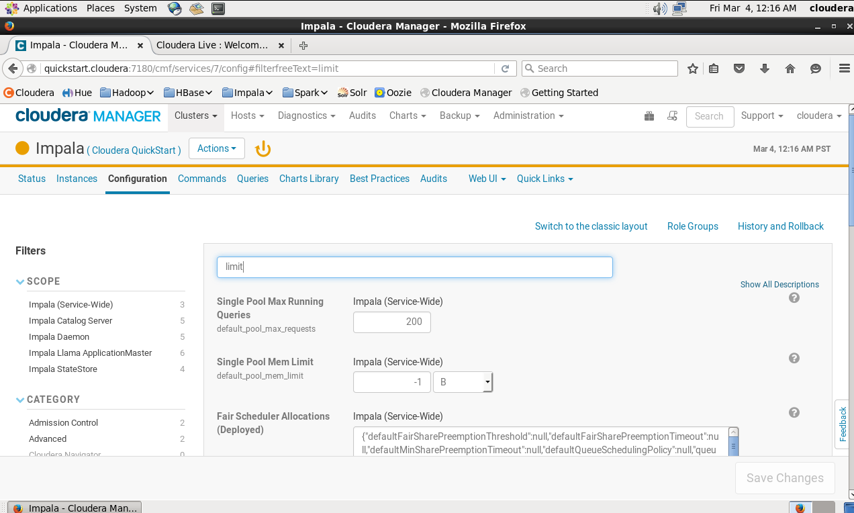Show help for Single Pool Mem Limit
The height and width of the screenshot is (513, 854).
[x=794, y=358]
